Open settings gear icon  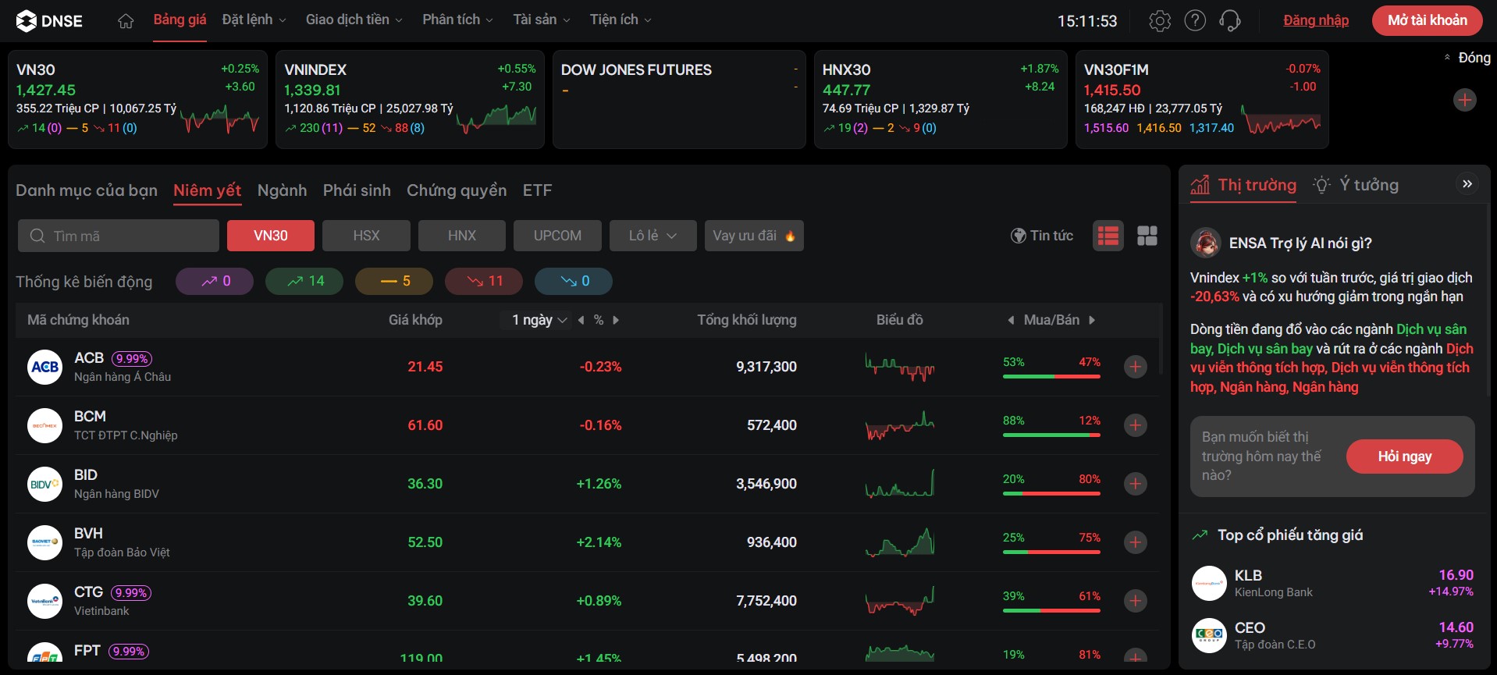tap(1160, 21)
